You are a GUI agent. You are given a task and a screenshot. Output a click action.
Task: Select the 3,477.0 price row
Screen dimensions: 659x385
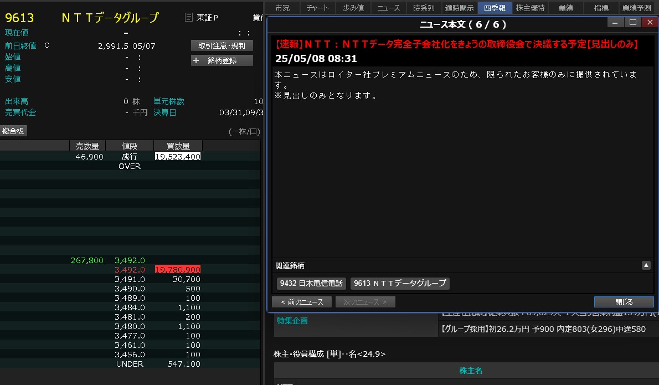click(x=130, y=335)
